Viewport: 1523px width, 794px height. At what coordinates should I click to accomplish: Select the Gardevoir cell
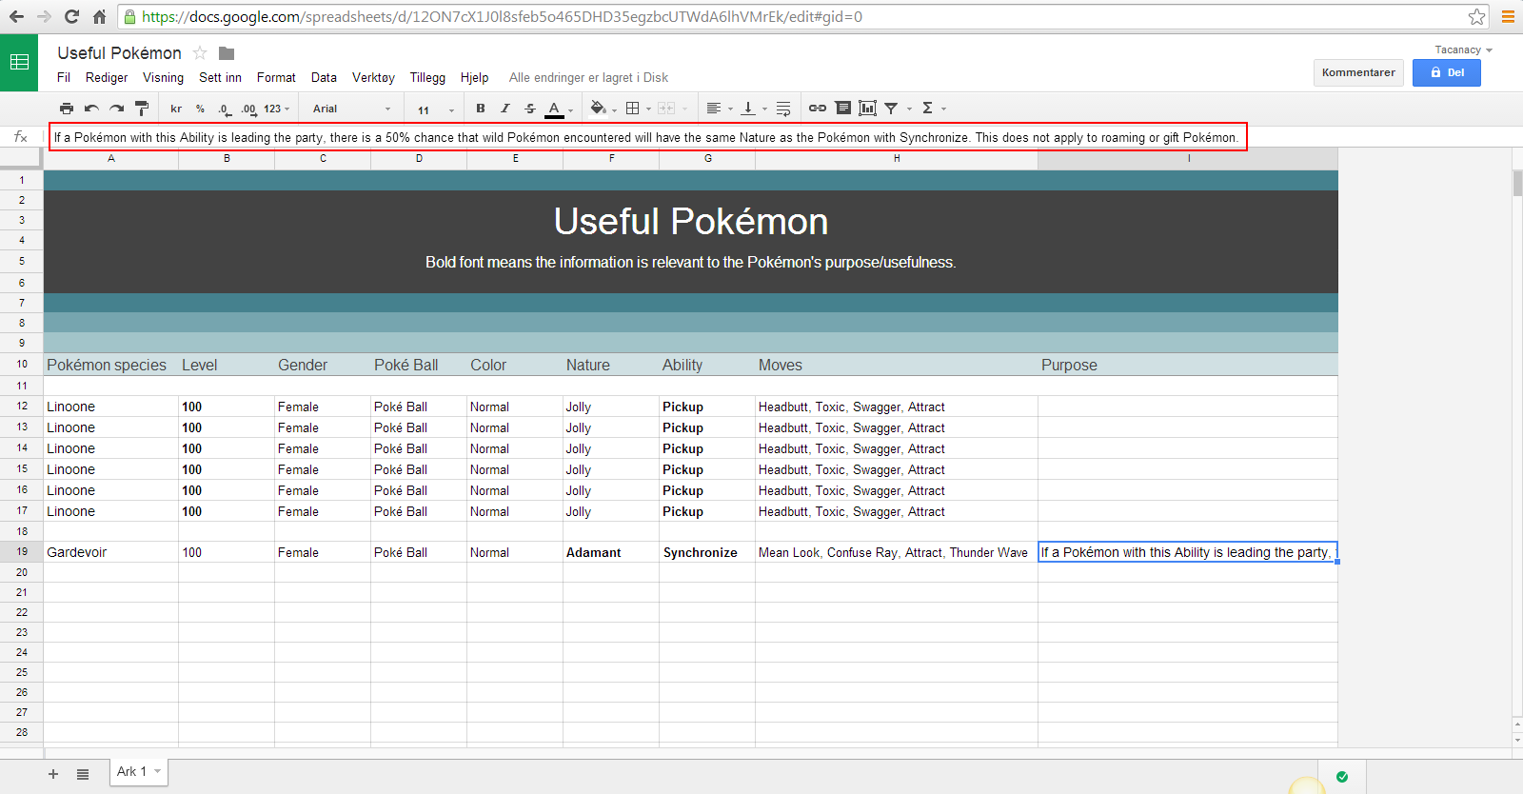point(110,552)
